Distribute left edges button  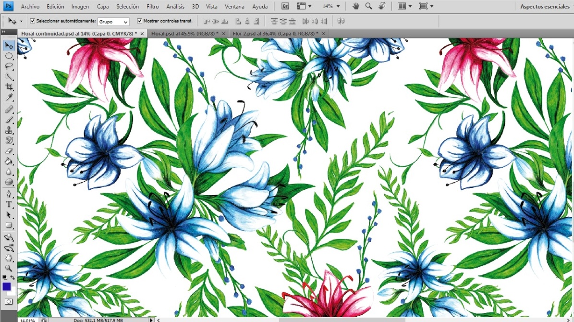[x=305, y=21]
